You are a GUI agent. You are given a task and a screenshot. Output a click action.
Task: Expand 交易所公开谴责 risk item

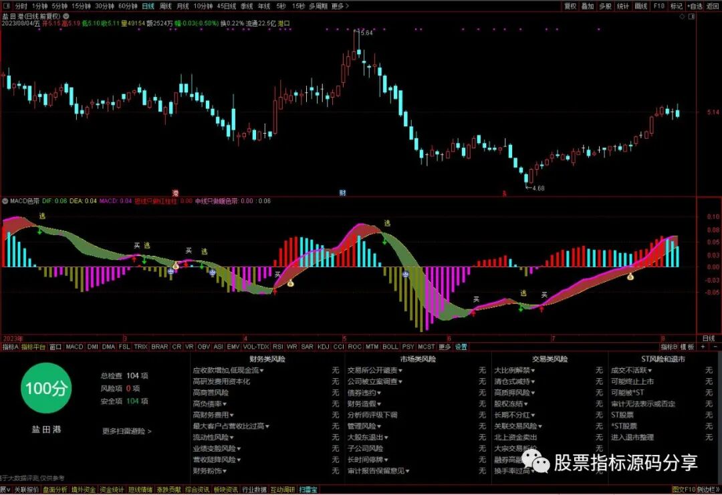tap(375, 370)
